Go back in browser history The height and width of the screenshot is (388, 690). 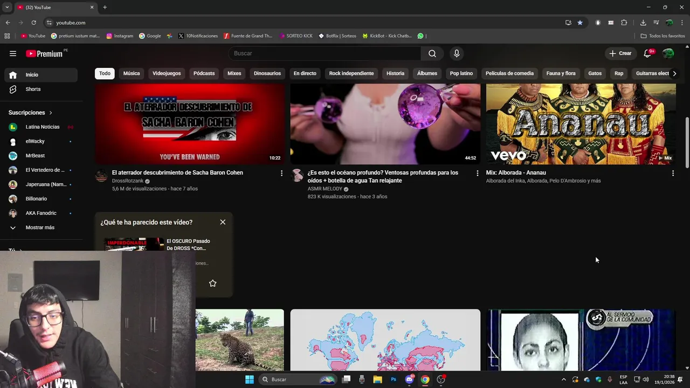8,23
